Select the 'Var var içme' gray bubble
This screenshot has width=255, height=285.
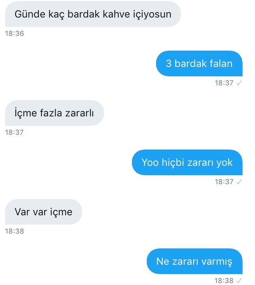coord(44,212)
